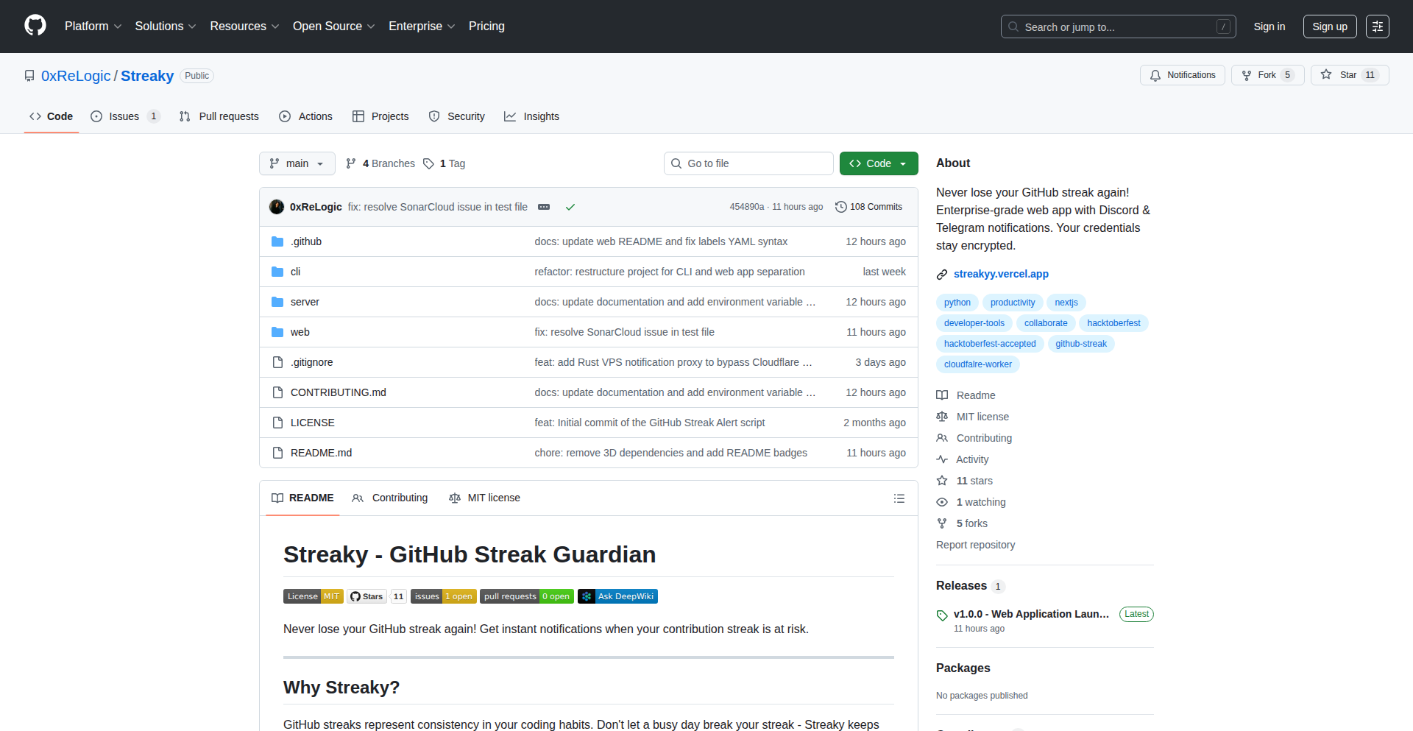Open the Platform menu
The image size is (1413, 731).
93,26
